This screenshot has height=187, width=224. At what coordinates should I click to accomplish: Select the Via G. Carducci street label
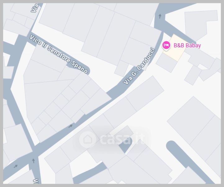click(x=139, y=66)
